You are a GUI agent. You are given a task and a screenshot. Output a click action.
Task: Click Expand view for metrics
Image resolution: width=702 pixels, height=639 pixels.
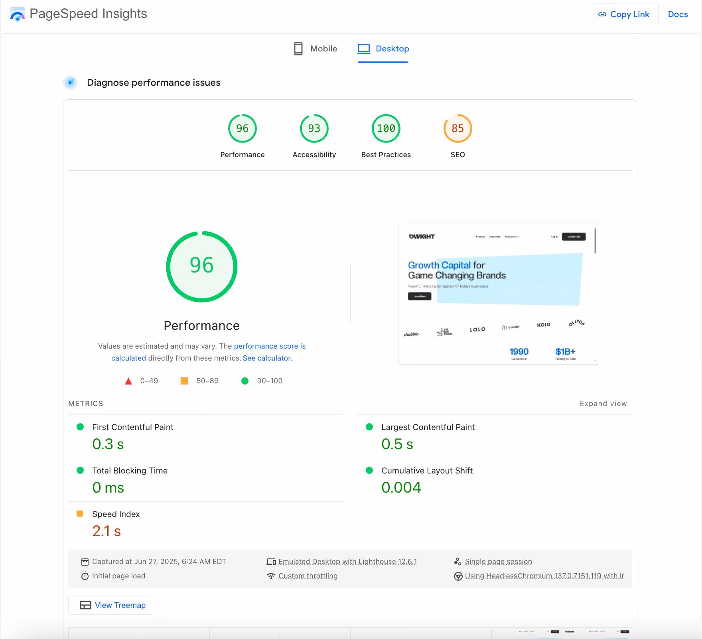(603, 404)
